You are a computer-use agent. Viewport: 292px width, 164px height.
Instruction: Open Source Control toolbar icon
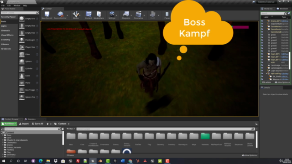[60, 15]
